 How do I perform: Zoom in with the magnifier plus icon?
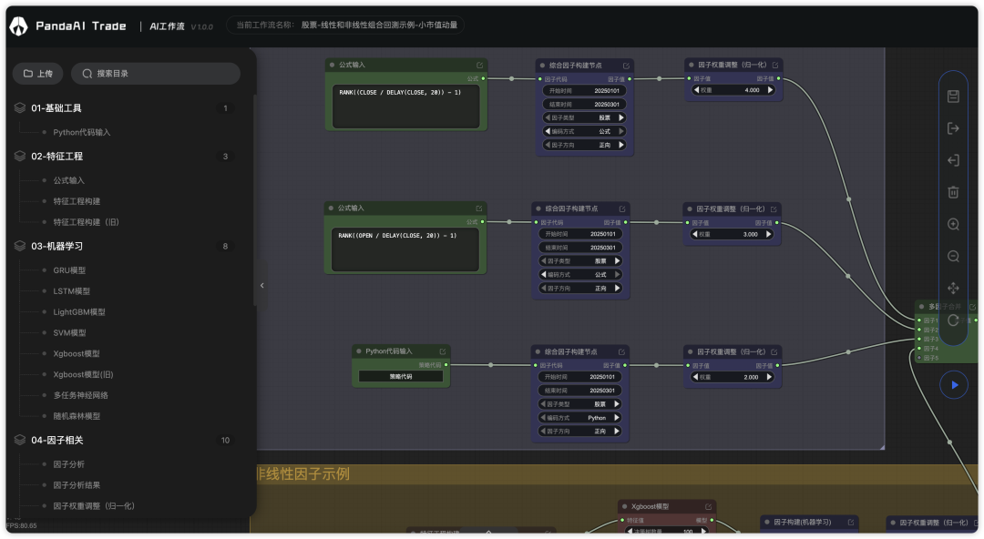pyautogui.click(x=953, y=225)
